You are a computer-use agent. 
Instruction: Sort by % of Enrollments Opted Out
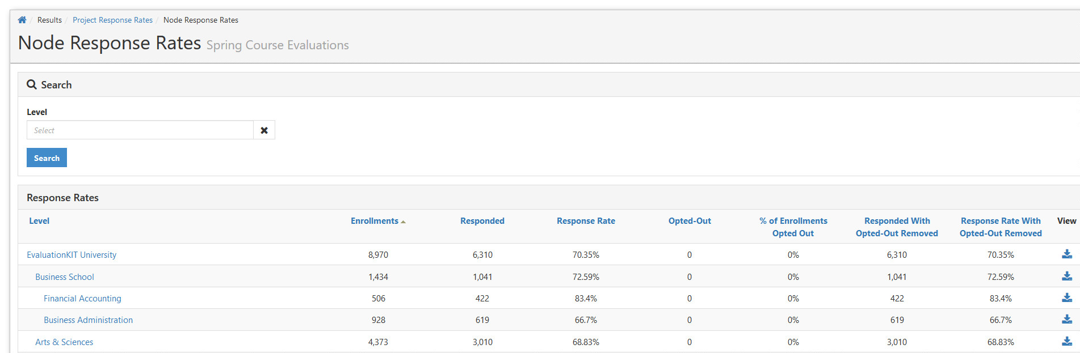[x=793, y=227]
